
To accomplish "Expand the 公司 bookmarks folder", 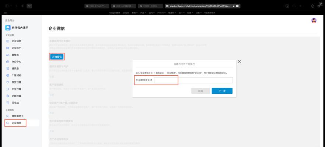I will (x=151, y=12).
